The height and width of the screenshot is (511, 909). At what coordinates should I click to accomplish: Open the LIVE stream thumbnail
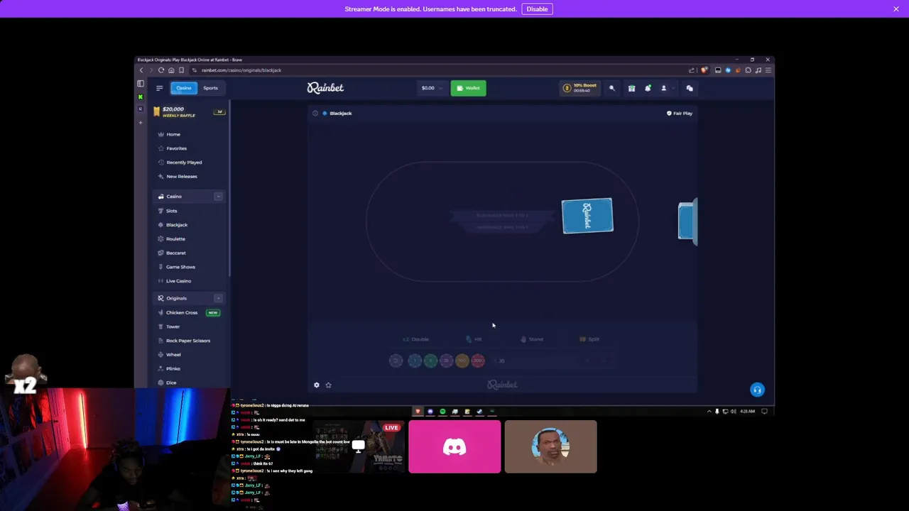tap(359, 446)
